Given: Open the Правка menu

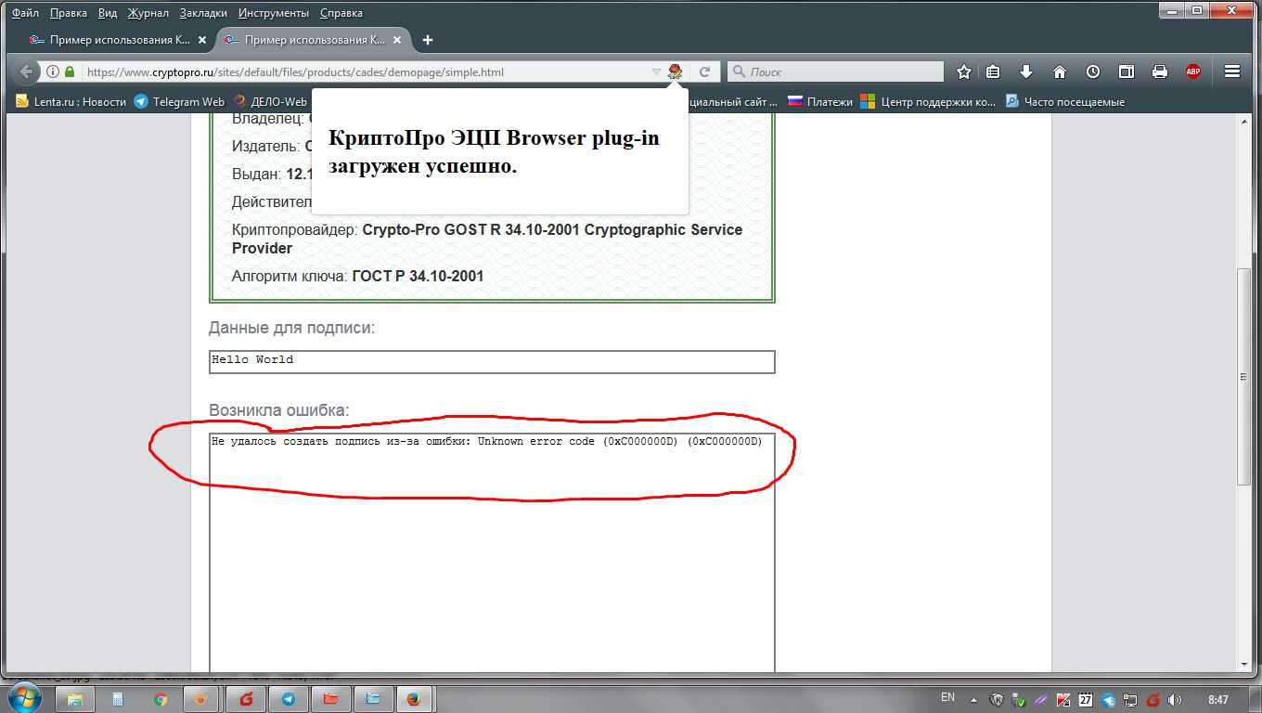Looking at the screenshot, I should tap(69, 13).
